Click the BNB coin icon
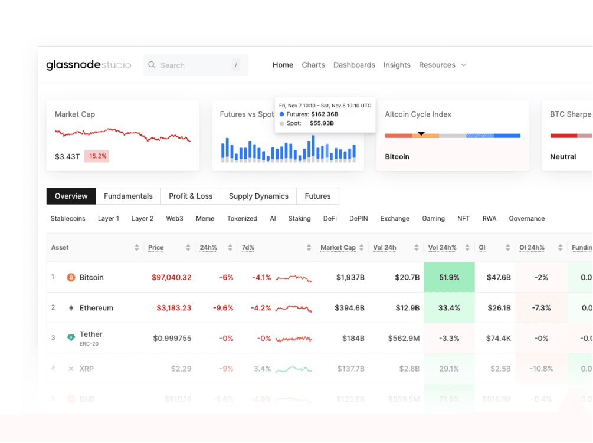 (70, 399)
